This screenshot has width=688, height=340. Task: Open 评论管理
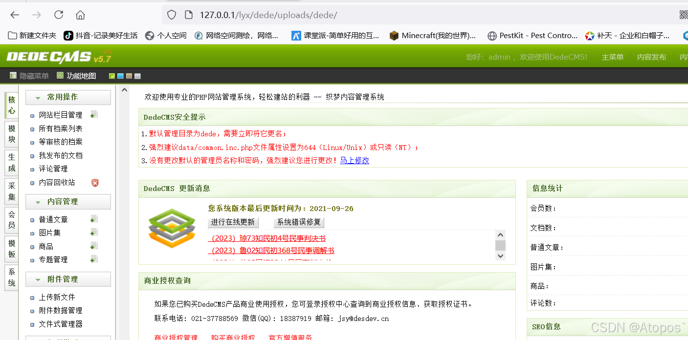coord(53,169)
